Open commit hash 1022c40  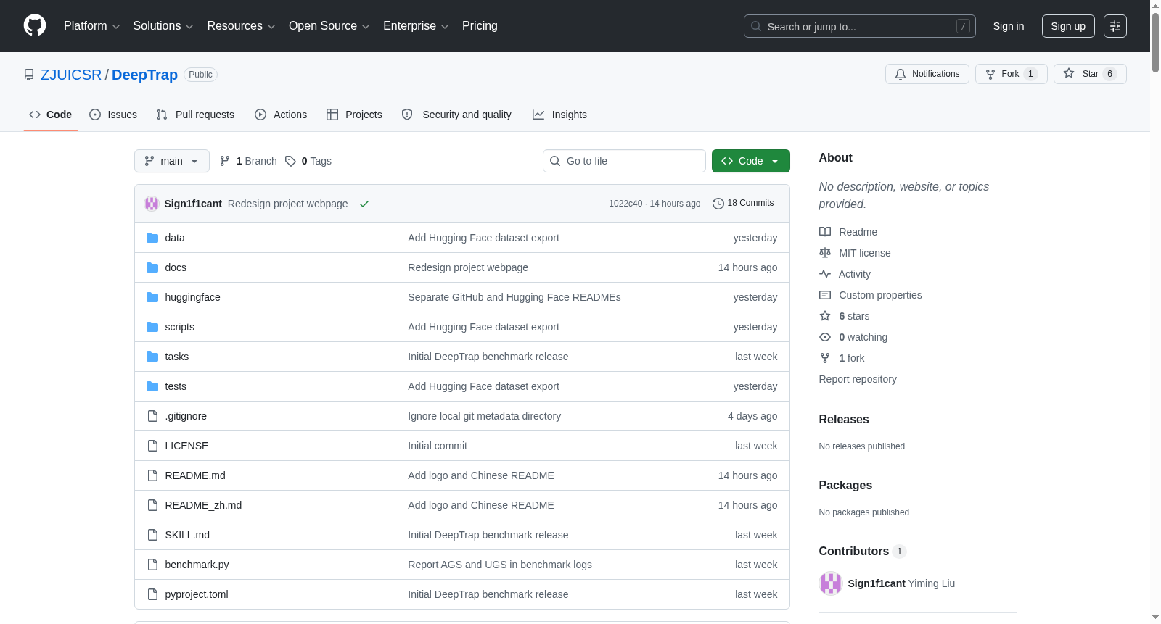coord(625,204)
